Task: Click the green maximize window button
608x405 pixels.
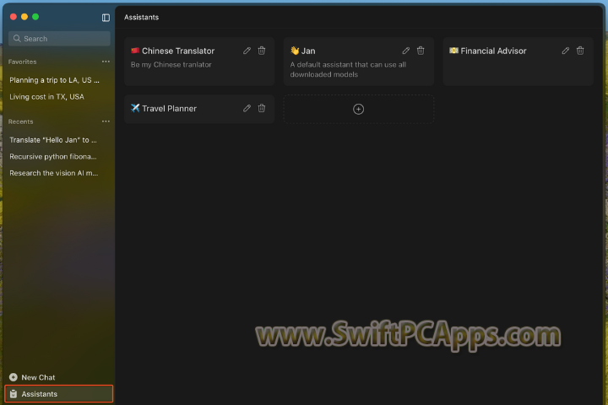Action: (x=35, y=17)
